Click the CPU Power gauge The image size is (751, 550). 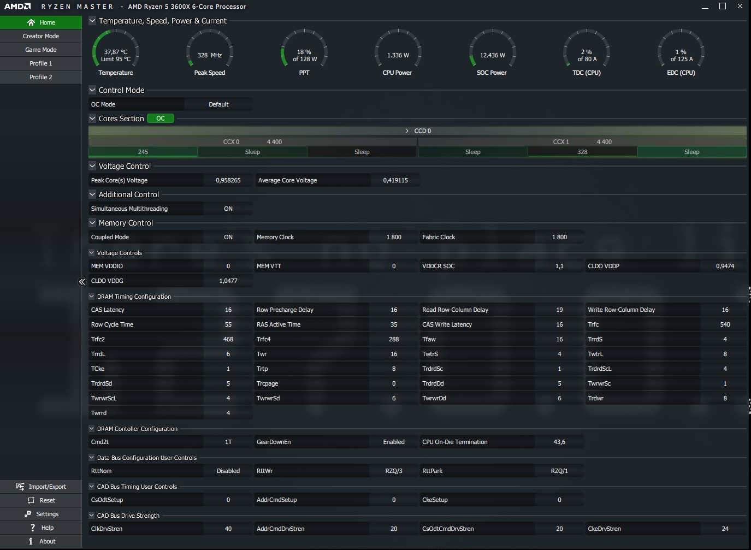[398, 53]
